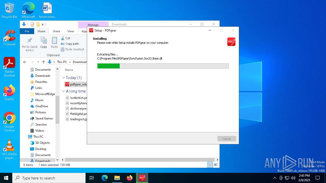Switch to the View ribbon tab
Image resolution: width=326 pixels, height=183 pixels.
71,31
